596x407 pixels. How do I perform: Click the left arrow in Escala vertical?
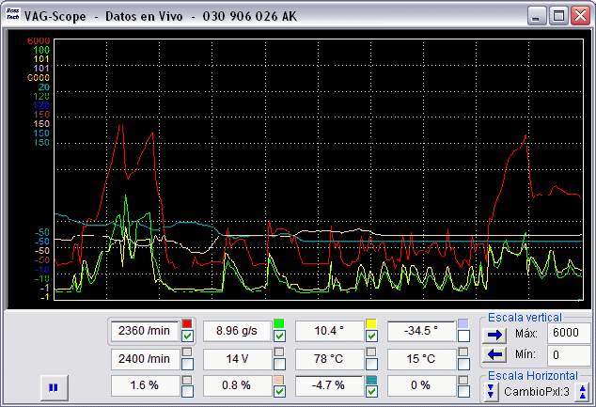494,355
